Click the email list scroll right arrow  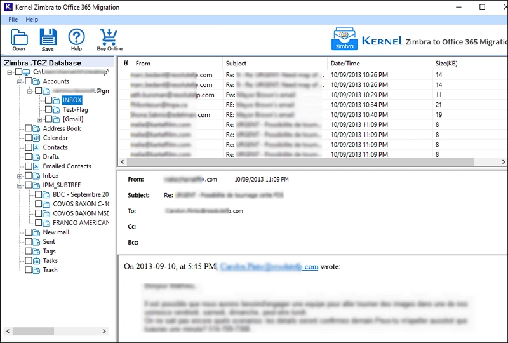504,161
